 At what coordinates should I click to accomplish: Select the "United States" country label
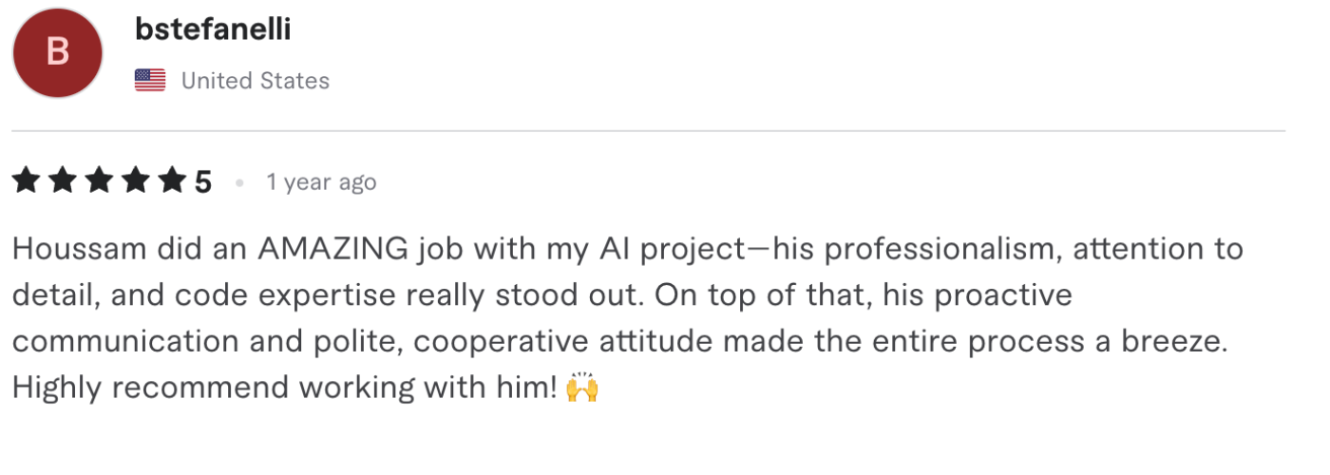[x=255, y=81]
